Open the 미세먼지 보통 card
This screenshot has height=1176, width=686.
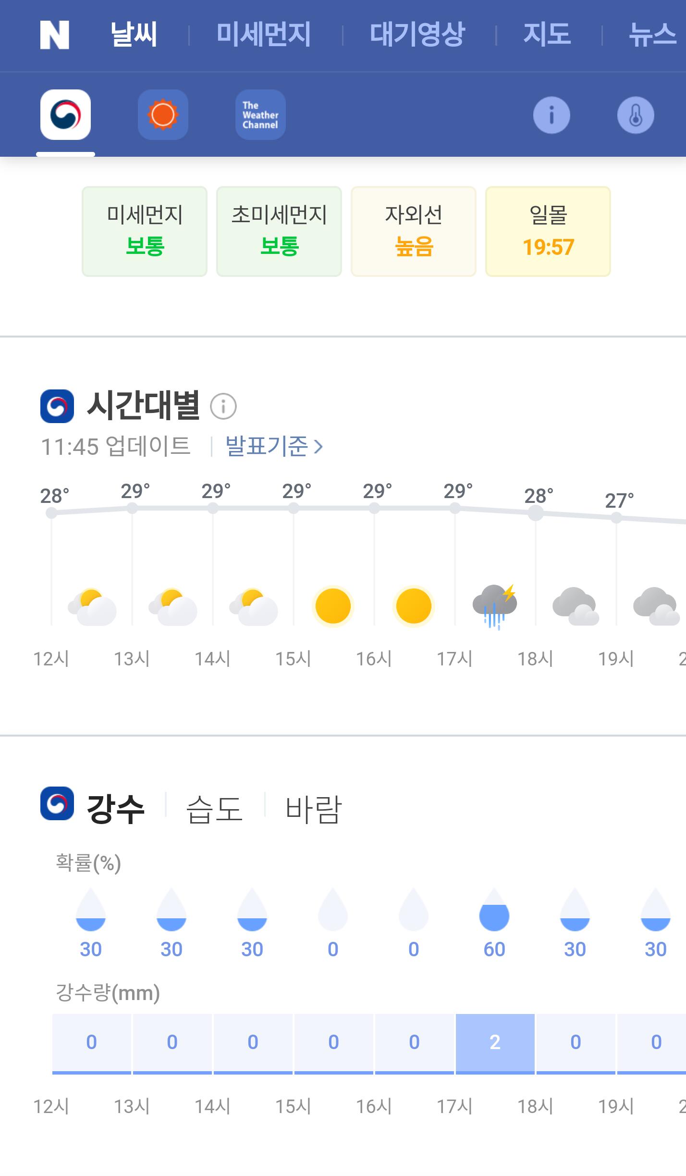(x=145, y=231)
